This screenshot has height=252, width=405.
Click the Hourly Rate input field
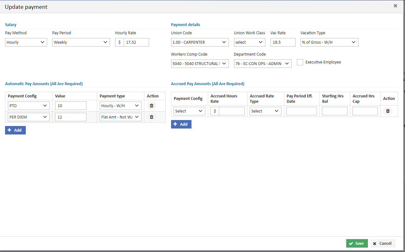tap(136, 42)
